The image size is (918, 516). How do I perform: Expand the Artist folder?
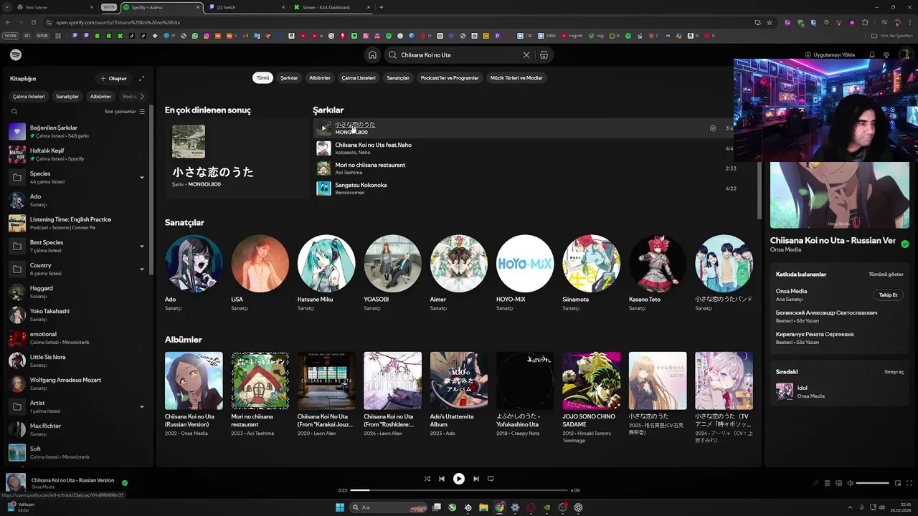[141, 406]
